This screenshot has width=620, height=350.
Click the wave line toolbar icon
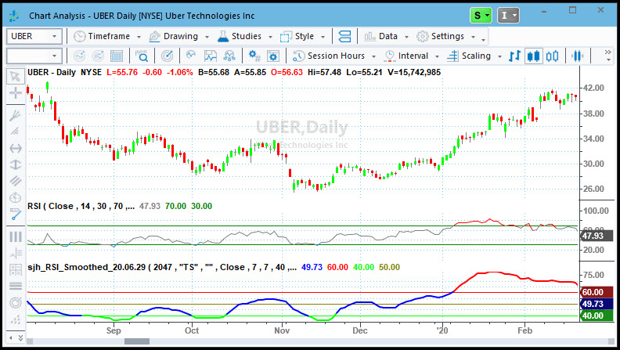(x=191, y=56)
